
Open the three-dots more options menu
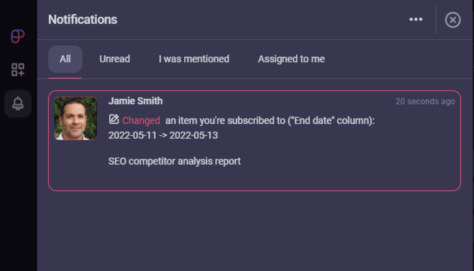tap(416, 20)
